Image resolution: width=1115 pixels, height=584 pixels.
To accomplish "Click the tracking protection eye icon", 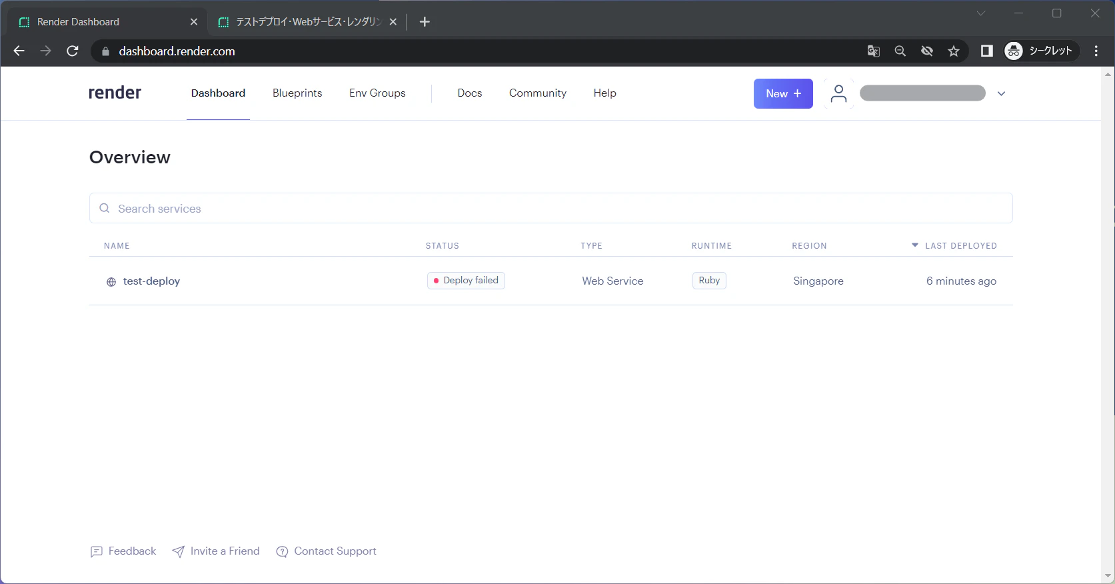I will [927, 51].
